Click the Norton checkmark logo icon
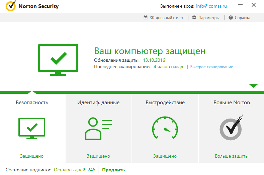The image size is (264, 175). click(x=11, y=6)
